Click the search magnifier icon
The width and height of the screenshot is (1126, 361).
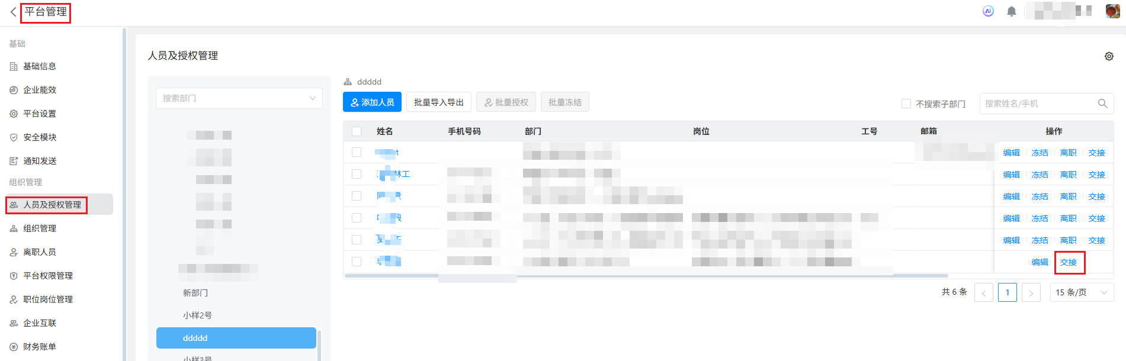[1102, 104]
